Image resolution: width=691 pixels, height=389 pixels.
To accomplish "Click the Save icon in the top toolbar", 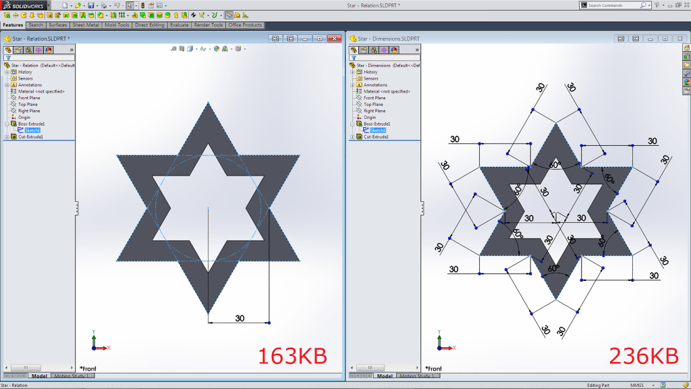I will tap(90, 5).
